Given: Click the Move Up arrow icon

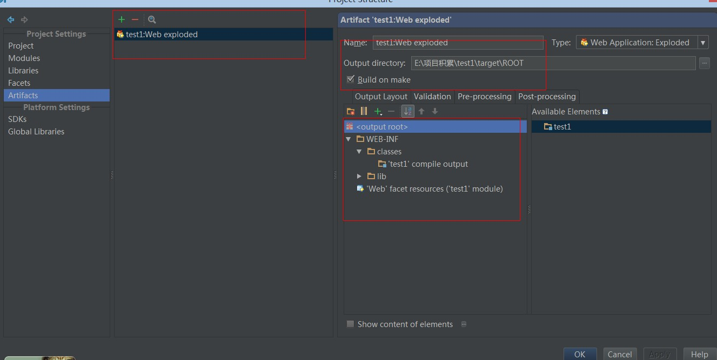Looking at the screenshot, I should click(421, 111).
